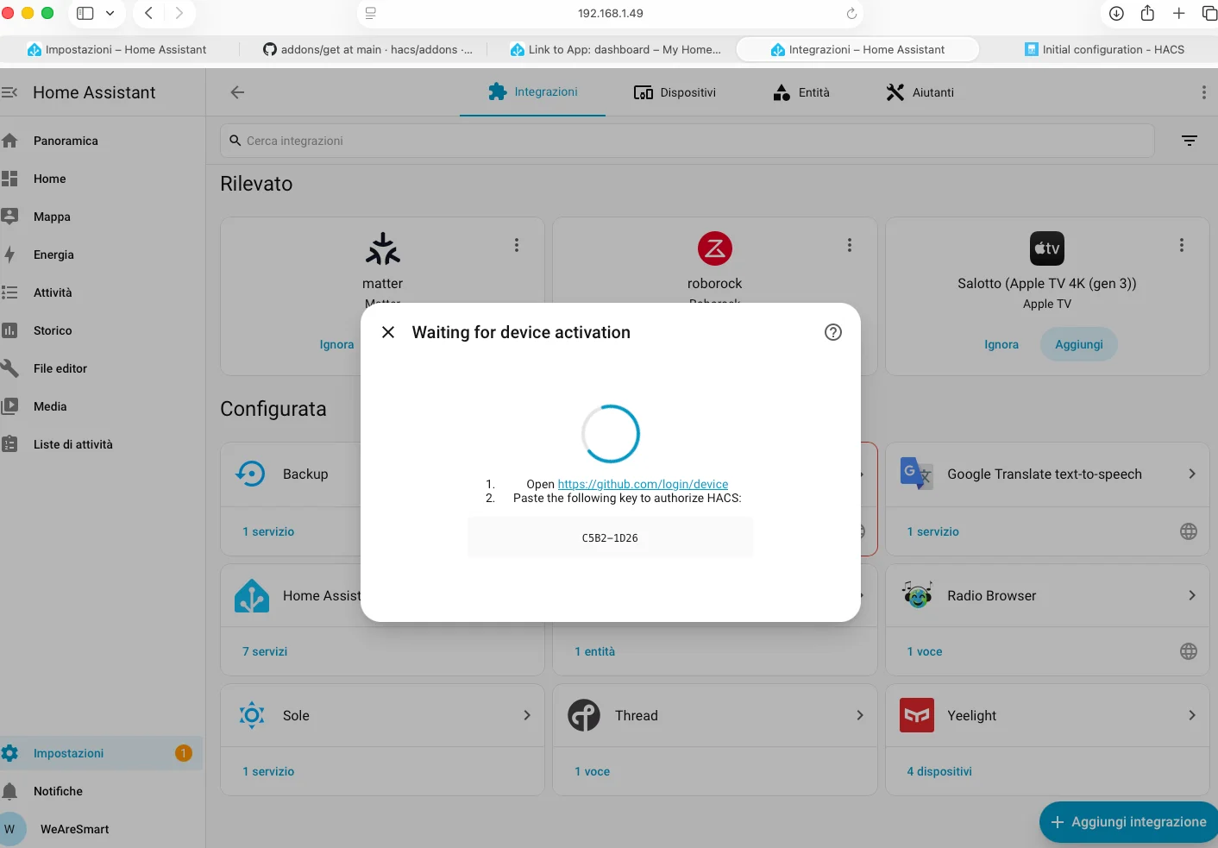1218x848 pixels.
Task: Open Sole's 1 servizio link
Action: pyautogui.click(x=268, y=771)
